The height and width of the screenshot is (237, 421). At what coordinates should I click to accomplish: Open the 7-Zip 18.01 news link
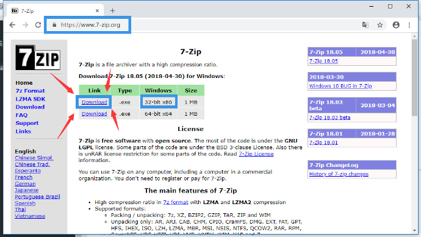[323, 143]
